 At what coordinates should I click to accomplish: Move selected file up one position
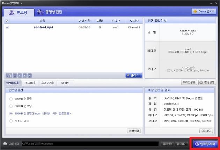click(20, 76)
